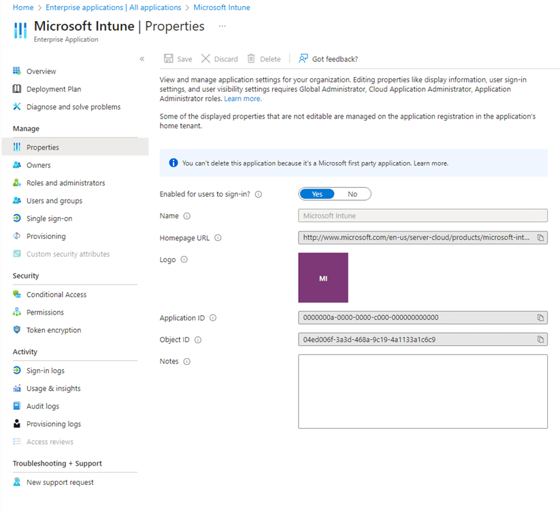
Task: Click the Sign-in logs icon
Action: coord(17,370)
